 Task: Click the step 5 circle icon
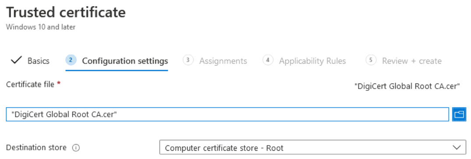(371, 60)
